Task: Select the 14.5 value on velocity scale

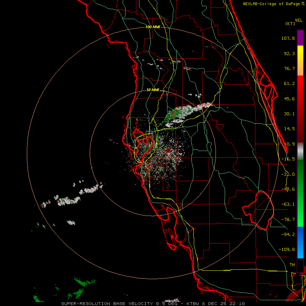Action: tap(289, 129)
